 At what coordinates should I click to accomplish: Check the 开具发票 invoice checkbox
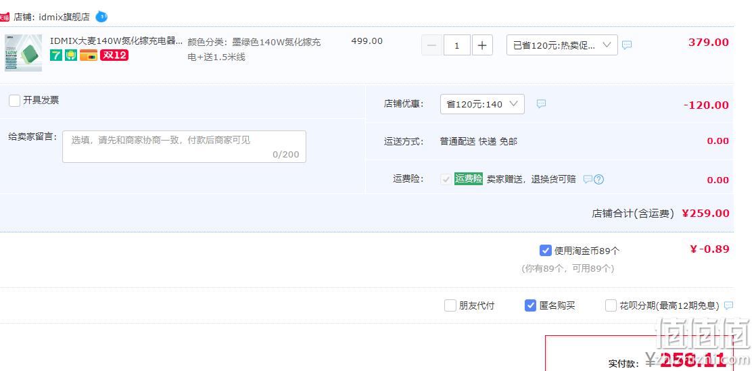pyautogui.click(x=14, y=101)
